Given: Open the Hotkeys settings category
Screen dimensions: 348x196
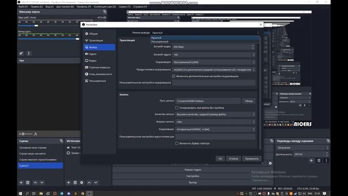Looking at the screenshot, I should (99, 68).
